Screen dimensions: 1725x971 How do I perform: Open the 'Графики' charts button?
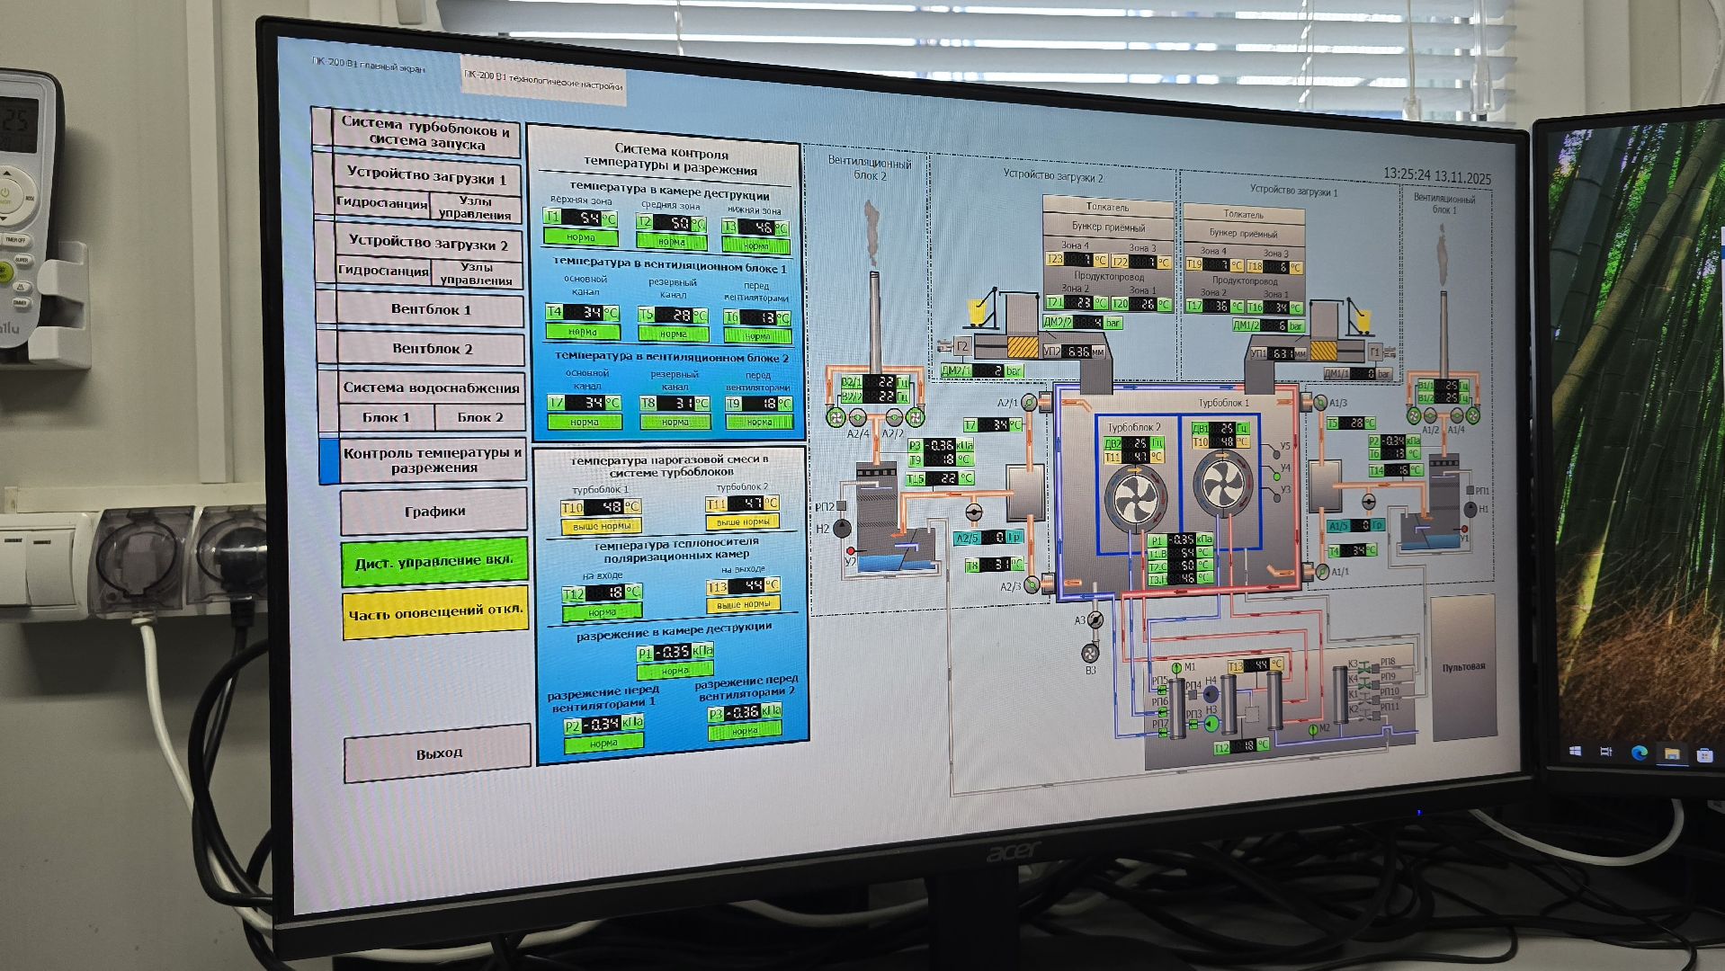click(x=434, y=511)
